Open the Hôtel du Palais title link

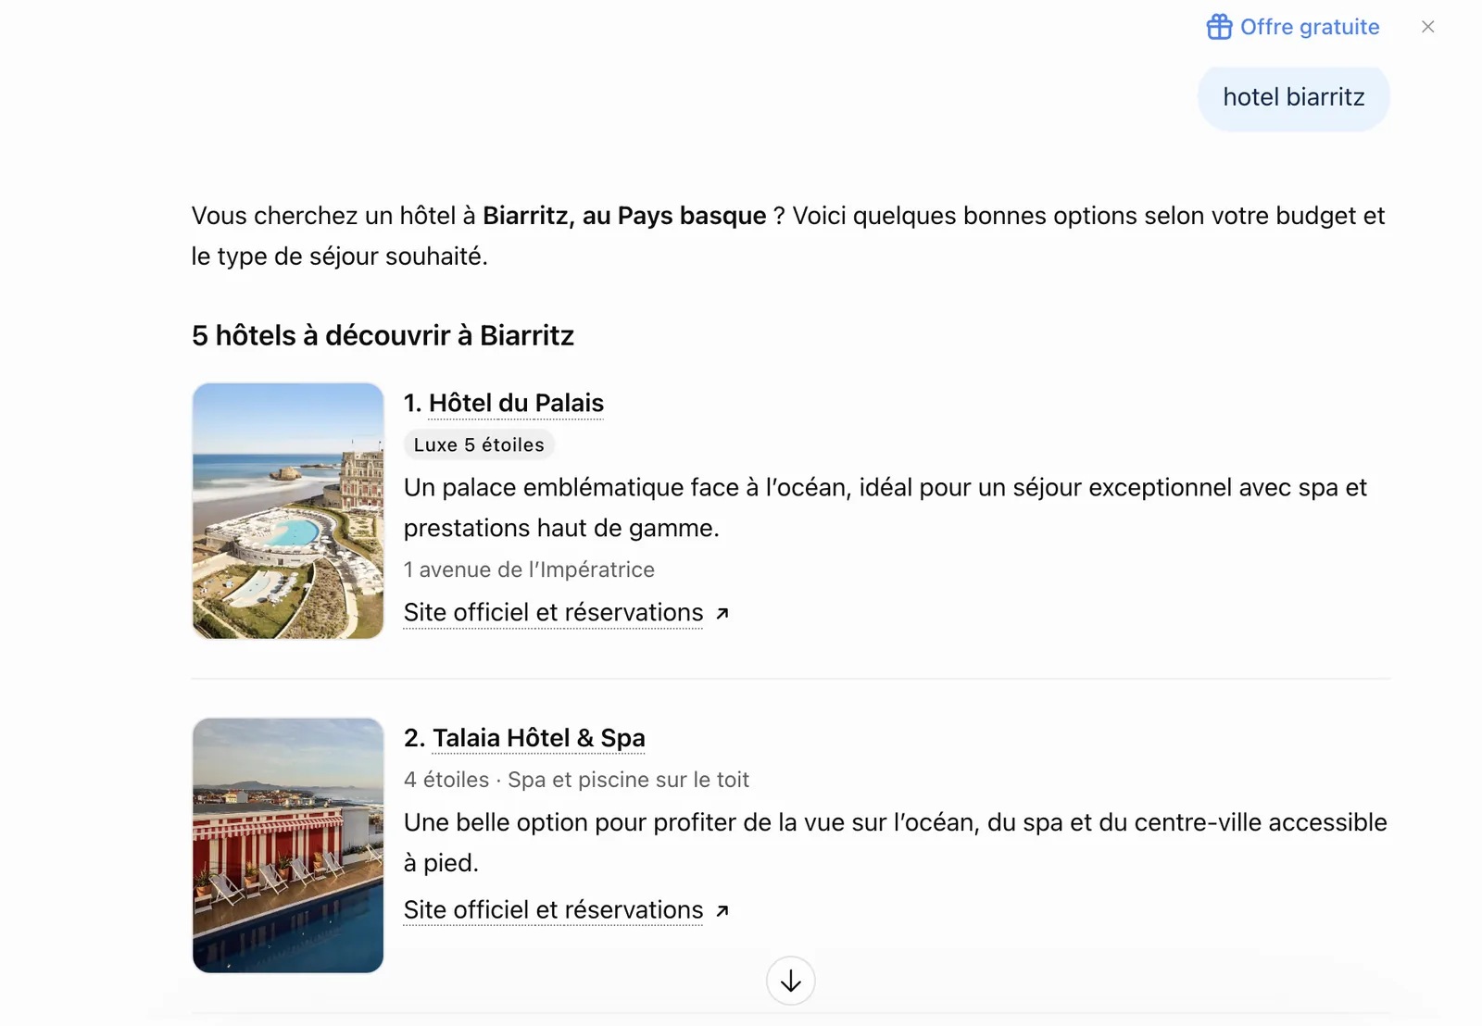pyautogui.click(x=516, y=403)
